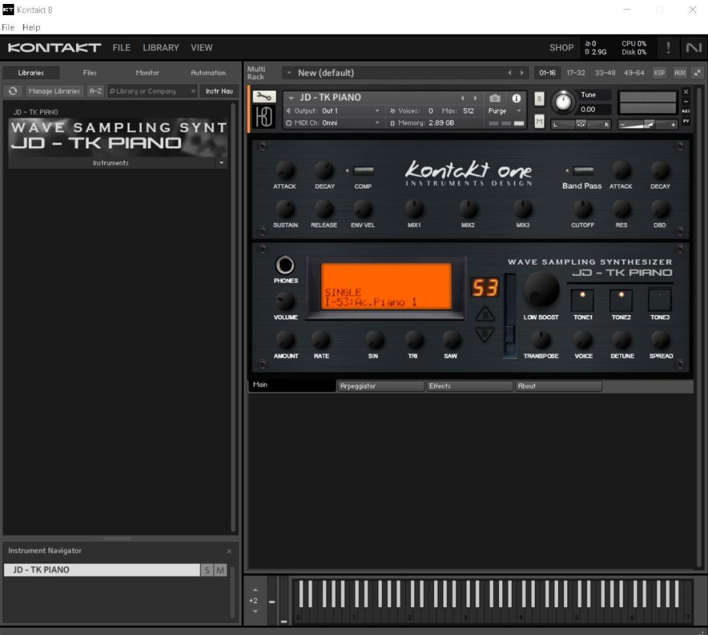The width and height of the screenshot is (708, 635).
Task: Click the camera snapshot icon
Action: pyautogui.click(x=495, y=98)
